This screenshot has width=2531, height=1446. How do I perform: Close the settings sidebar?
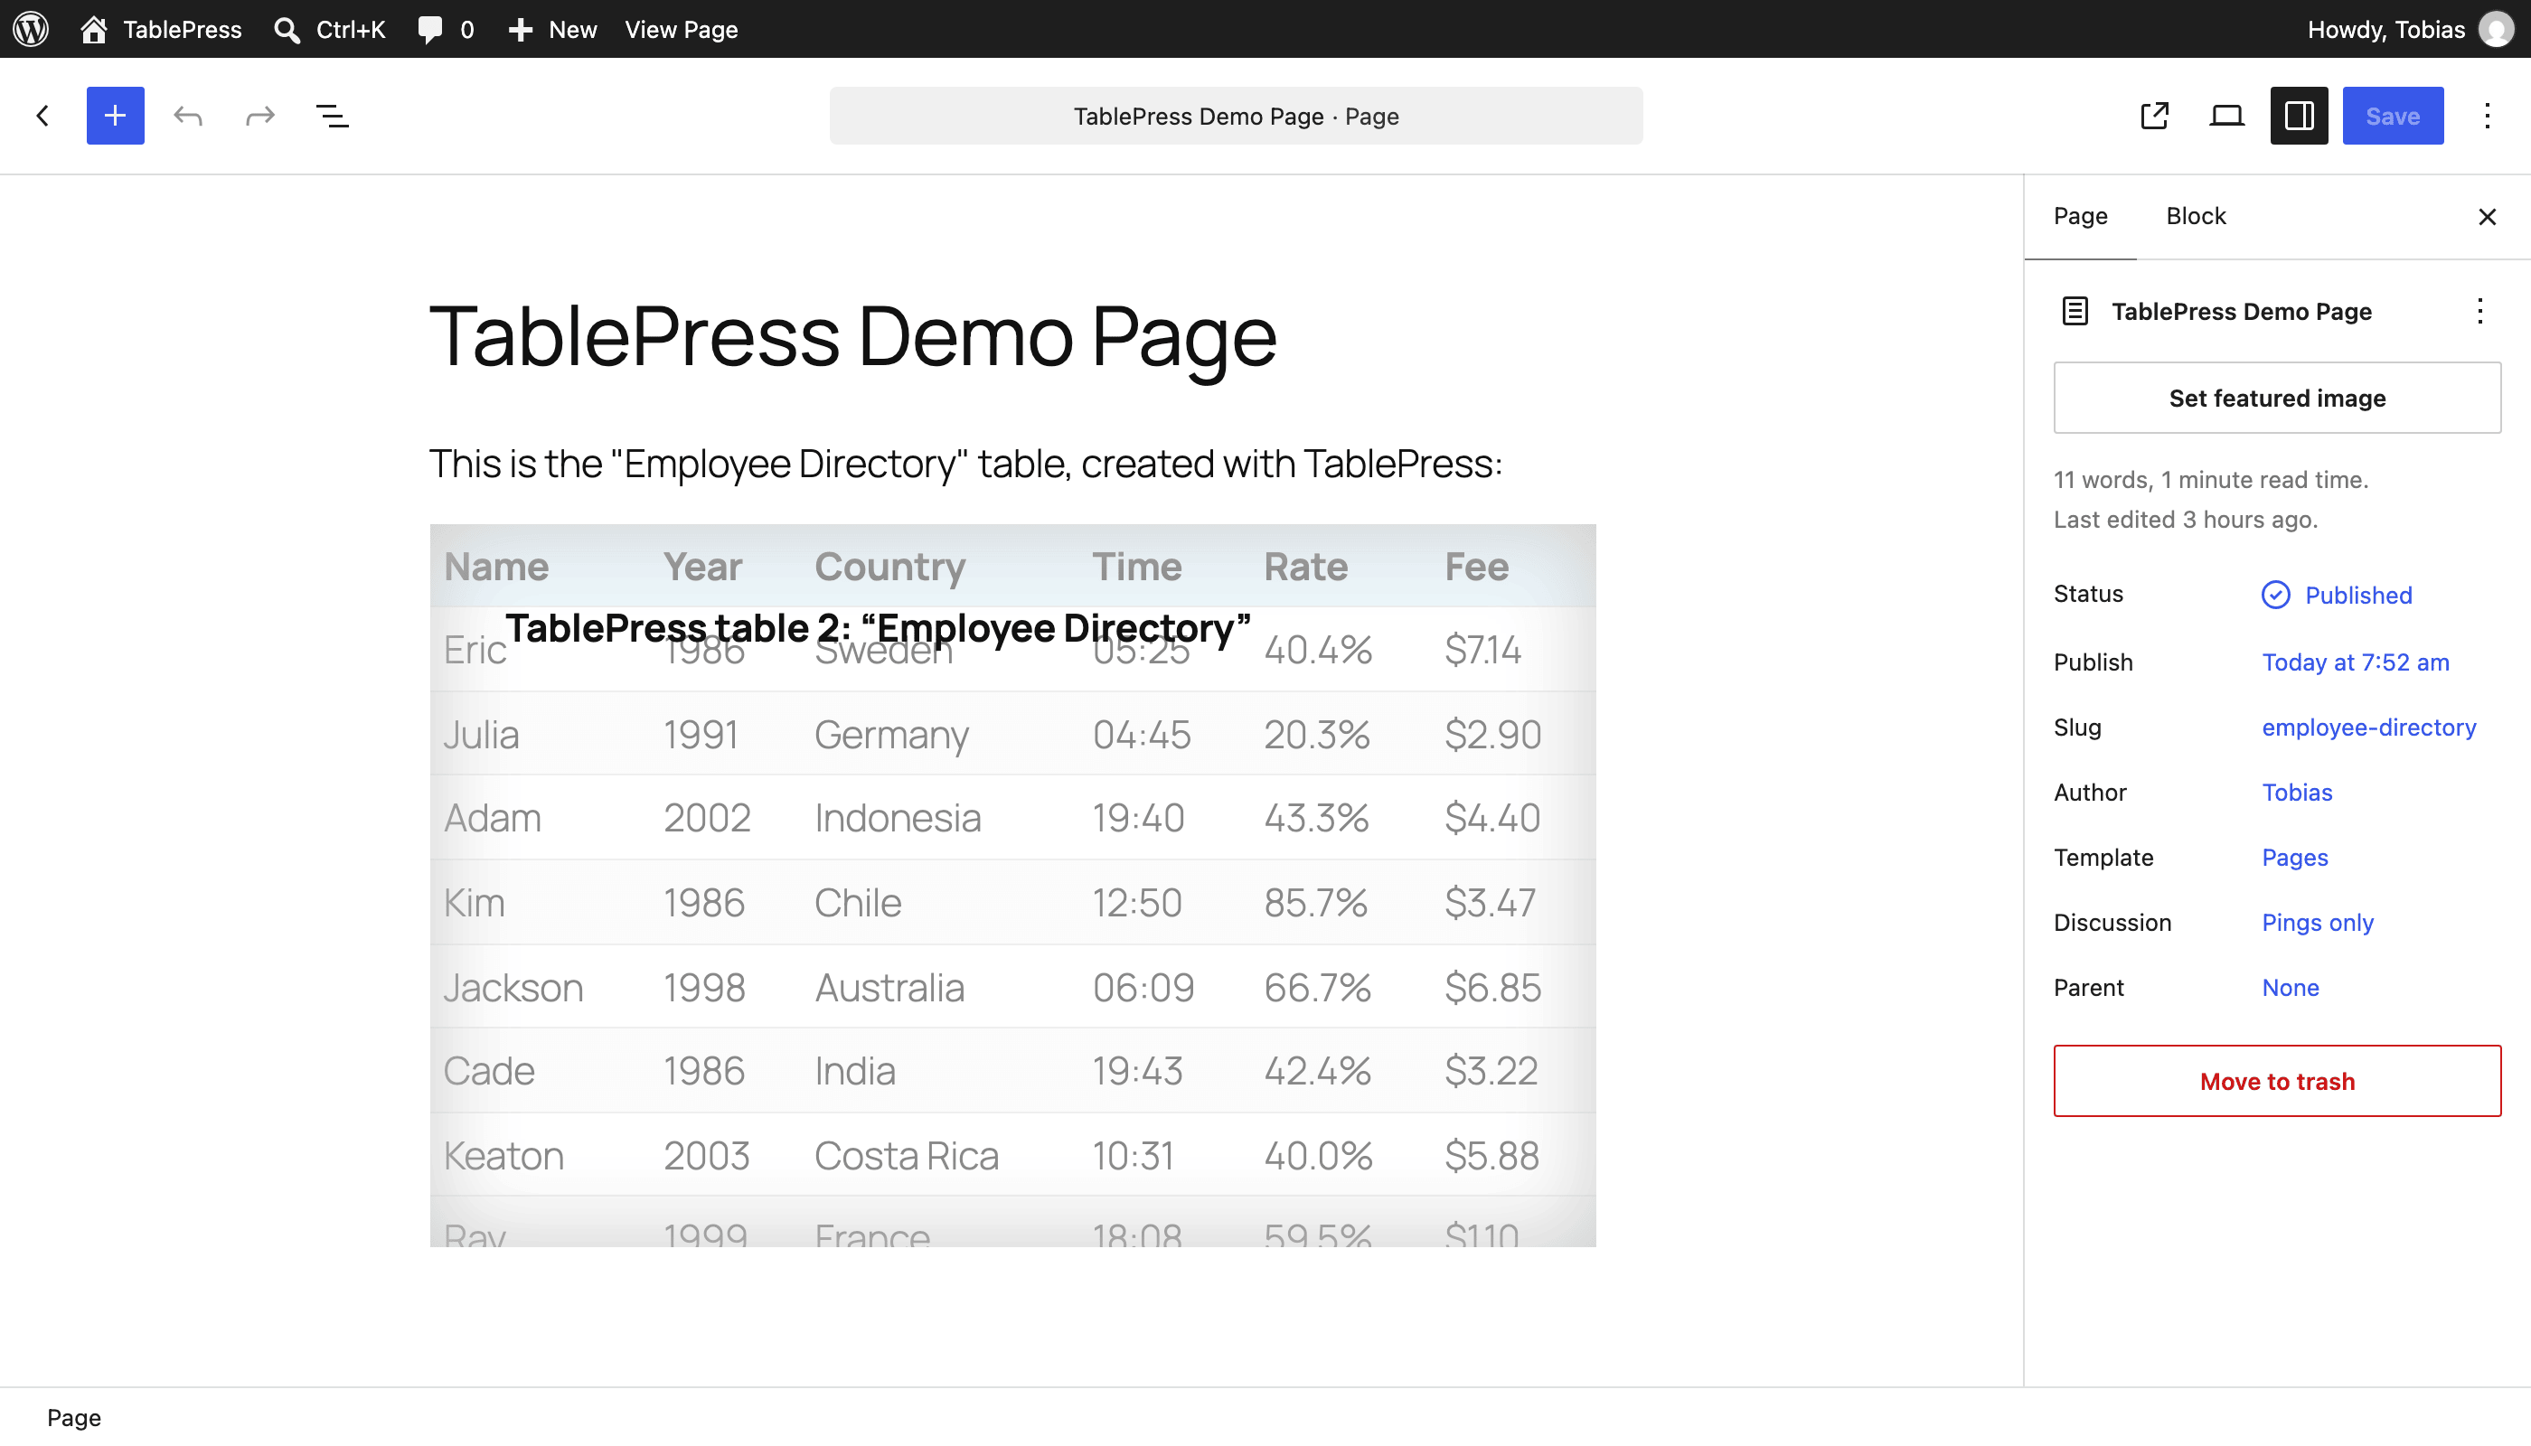click(2488, 217)
